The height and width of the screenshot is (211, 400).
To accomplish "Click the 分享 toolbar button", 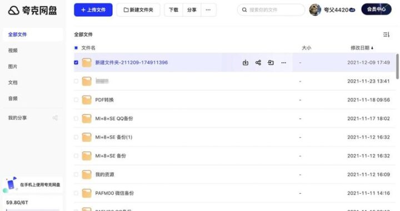I will tap(192, 10).
